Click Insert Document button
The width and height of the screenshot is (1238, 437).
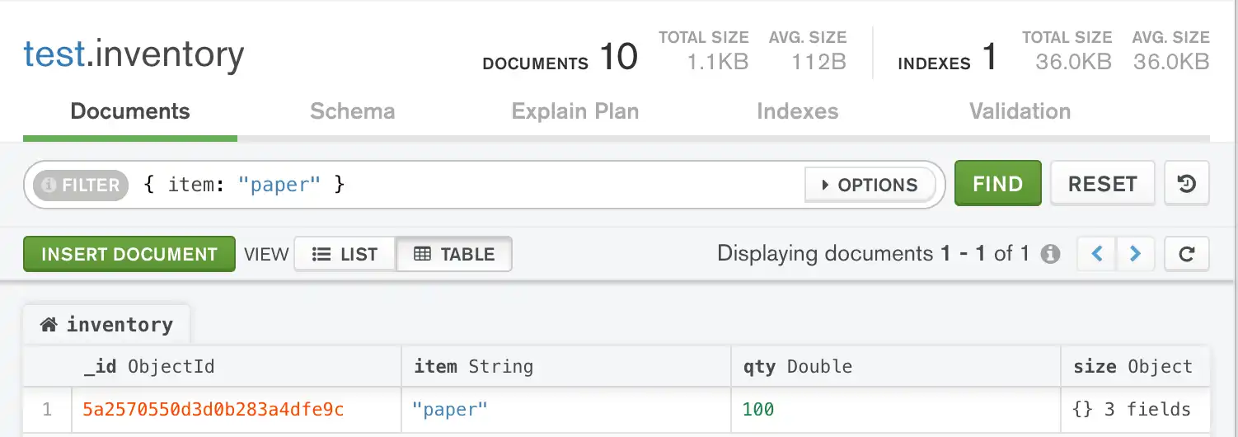click(x=129, y=254)
